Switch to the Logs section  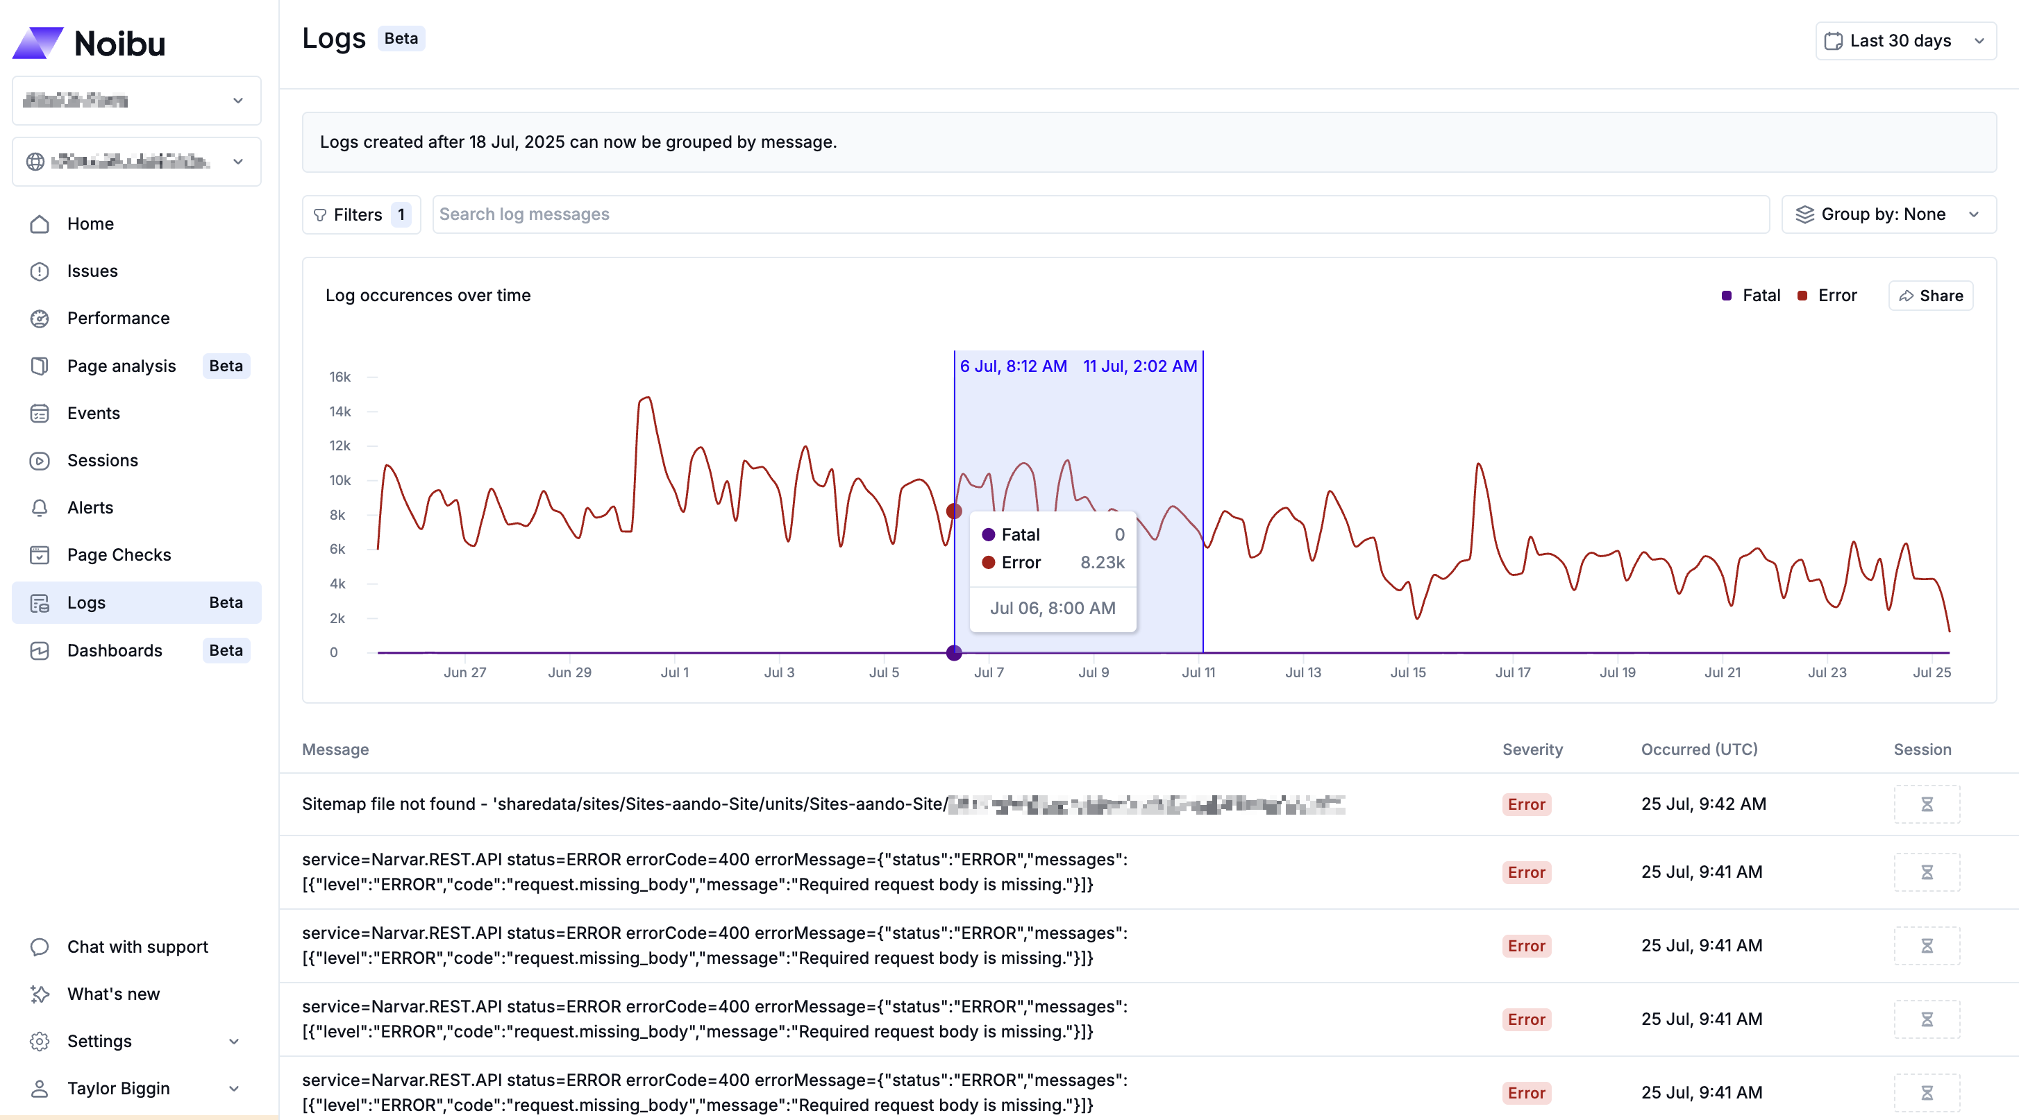tap(86, 602)
